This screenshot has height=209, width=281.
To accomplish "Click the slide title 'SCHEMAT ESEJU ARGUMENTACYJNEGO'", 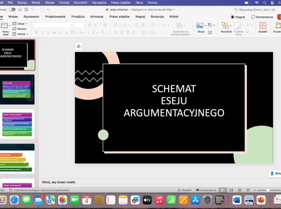I will (x=174, y=101).
